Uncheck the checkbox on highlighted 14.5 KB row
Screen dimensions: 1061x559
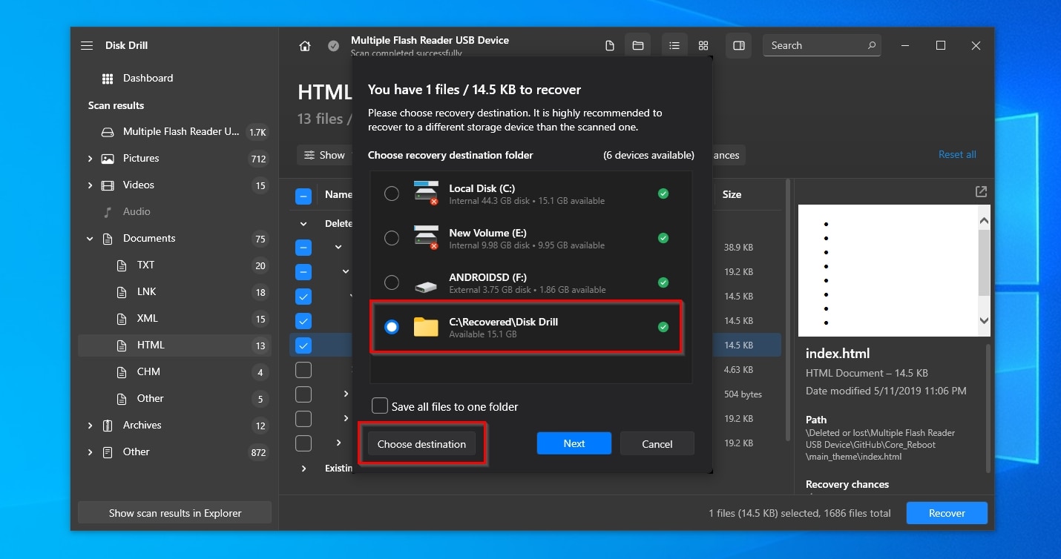pyautogui.click(x=303, y=345)
